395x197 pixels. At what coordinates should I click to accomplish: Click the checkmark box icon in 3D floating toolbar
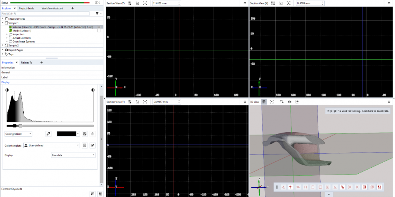coord(365,187)
